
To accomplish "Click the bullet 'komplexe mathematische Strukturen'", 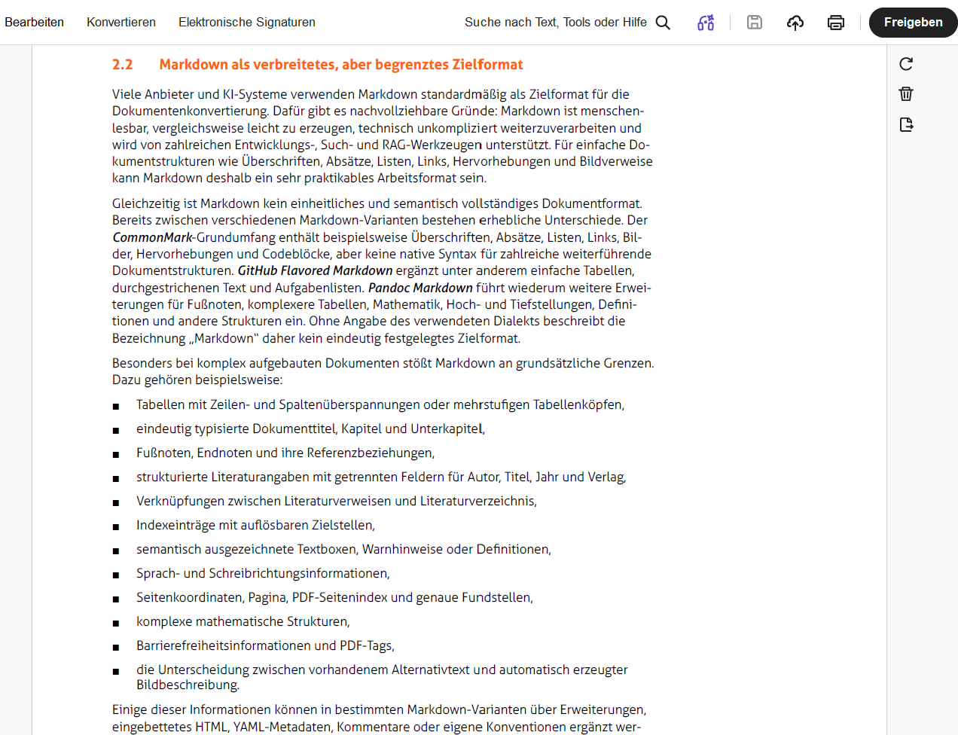I will pyautogui.click(x=243, y=621).
